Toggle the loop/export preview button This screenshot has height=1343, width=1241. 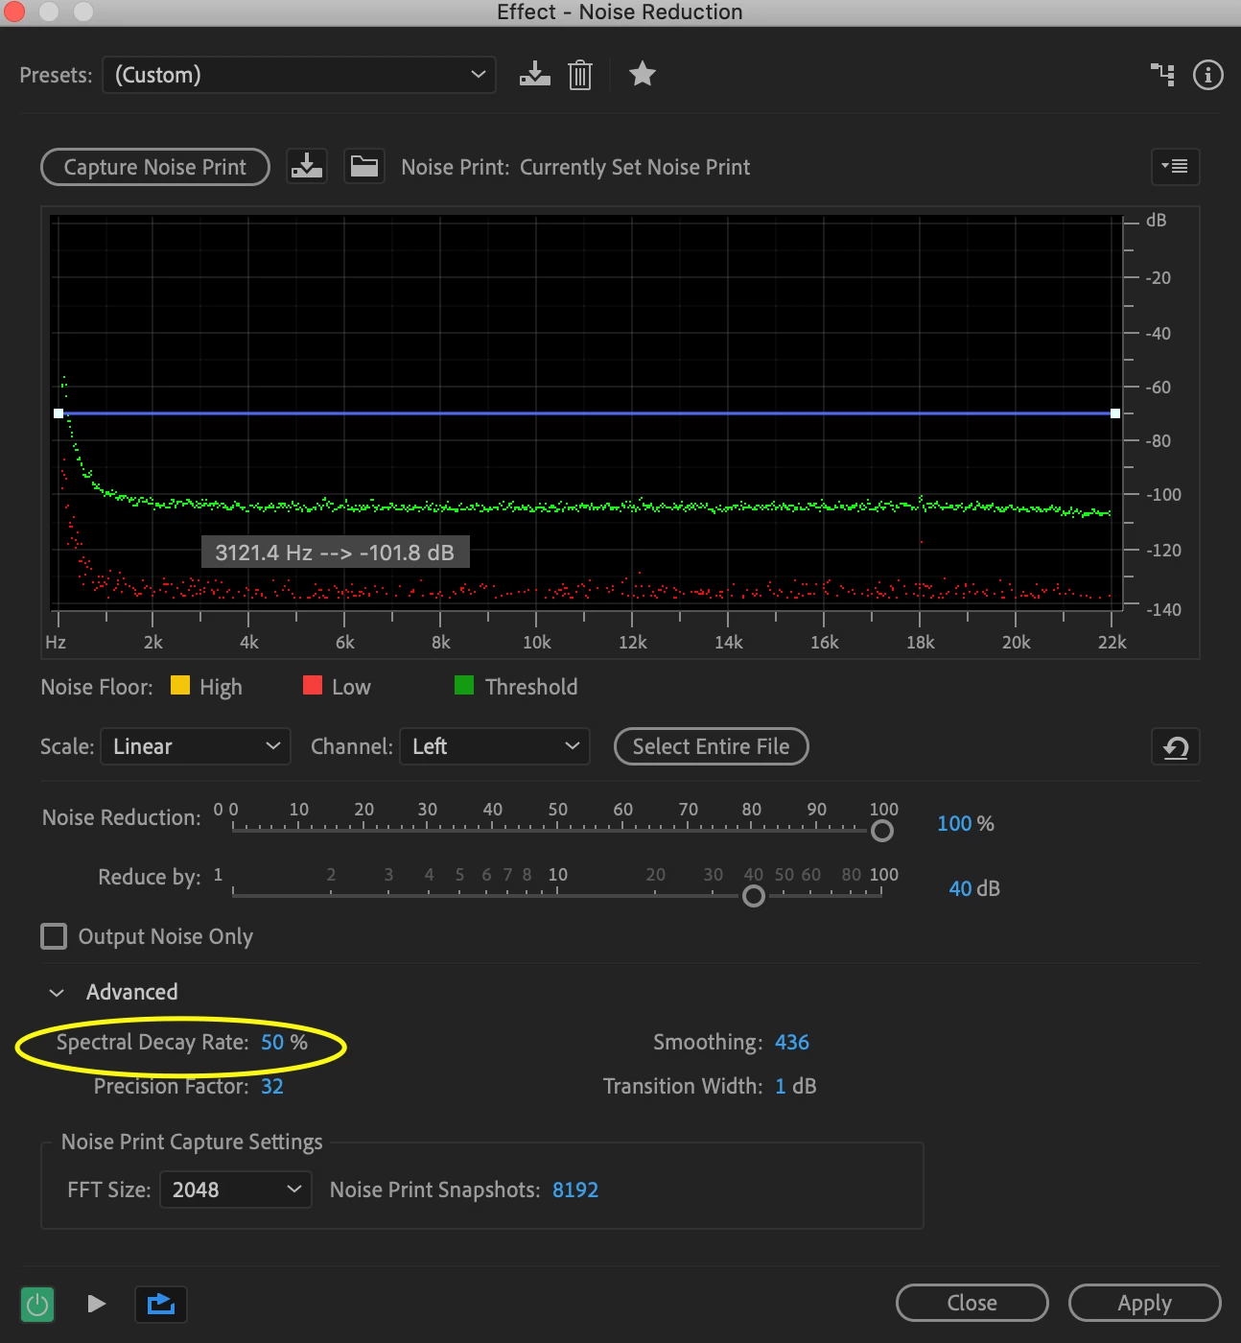[x=160, y=1304]
